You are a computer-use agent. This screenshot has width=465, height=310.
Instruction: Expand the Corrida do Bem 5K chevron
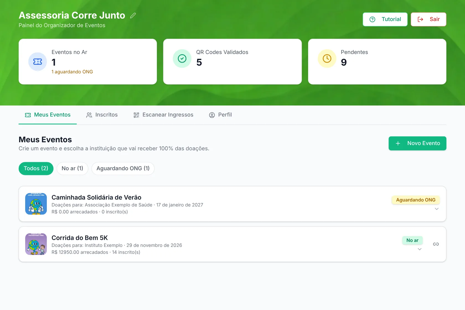click(x=420, y=249)
